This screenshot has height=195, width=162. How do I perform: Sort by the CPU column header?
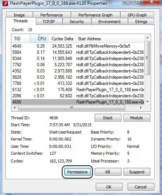point(39,39)
